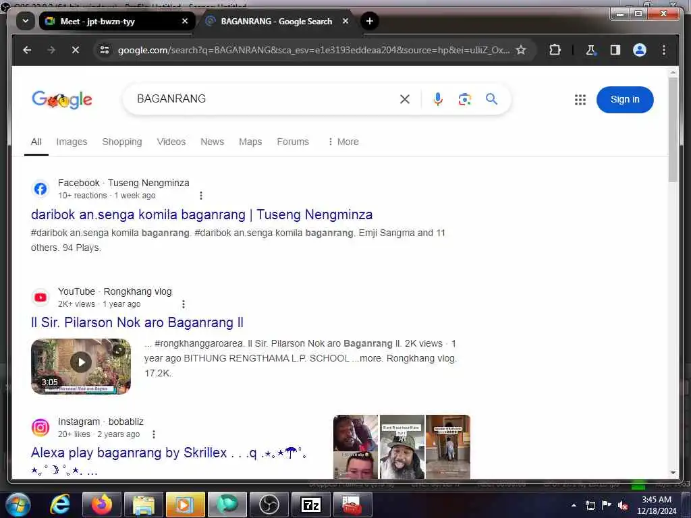Bookmark this page with the star icon
691x518 pixels.
tap(521, 50)
